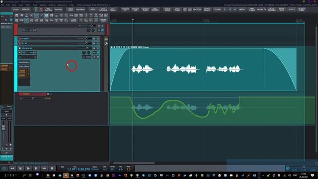Viewport: 318px width, 179px height.
Task: Click the VOCALS track width knob
Action: 89,53
